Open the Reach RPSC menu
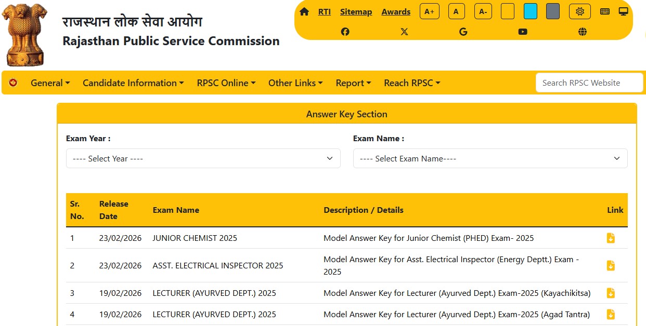Screen dimensions: 646x326 click(412, 83)
